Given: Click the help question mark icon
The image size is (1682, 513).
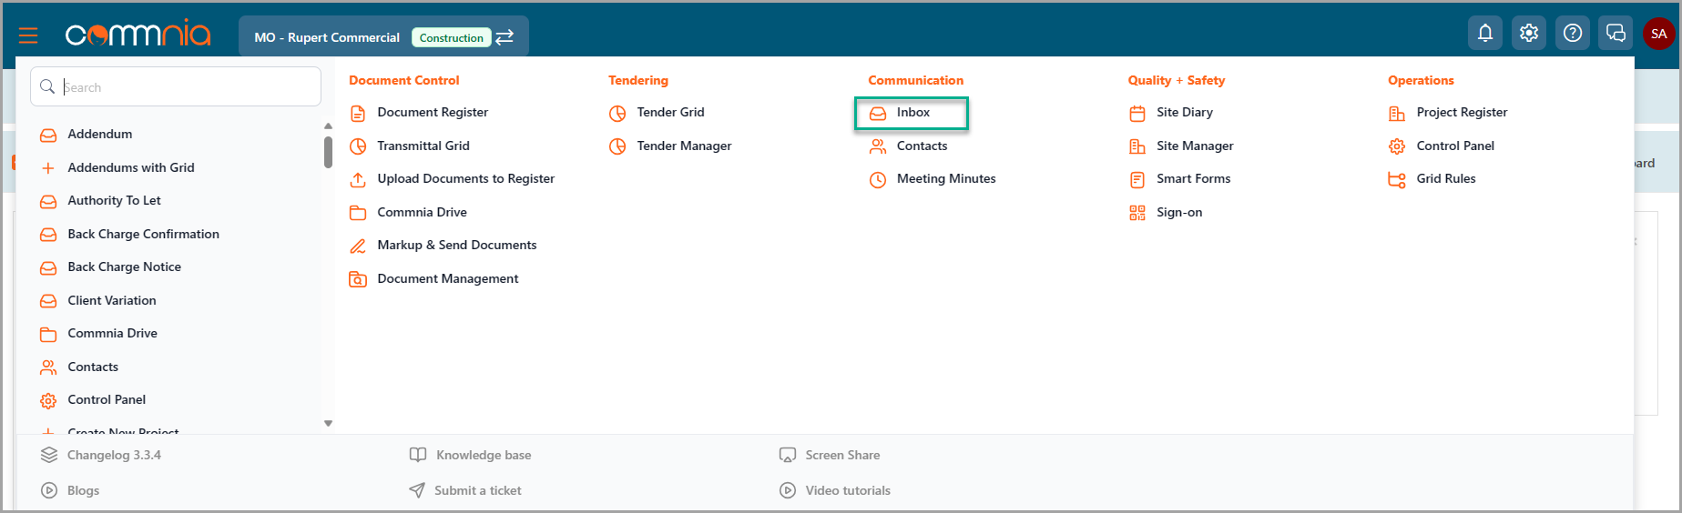Looking at the screenshot, I should coord(1572,34).
